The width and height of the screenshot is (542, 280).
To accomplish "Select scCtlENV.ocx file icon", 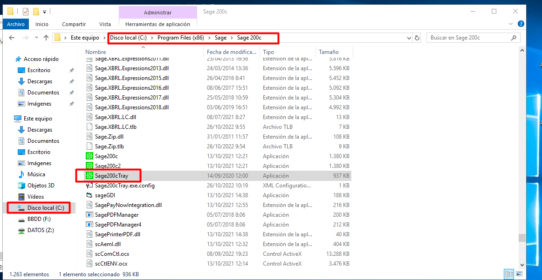I will click(x=89, y=263).
